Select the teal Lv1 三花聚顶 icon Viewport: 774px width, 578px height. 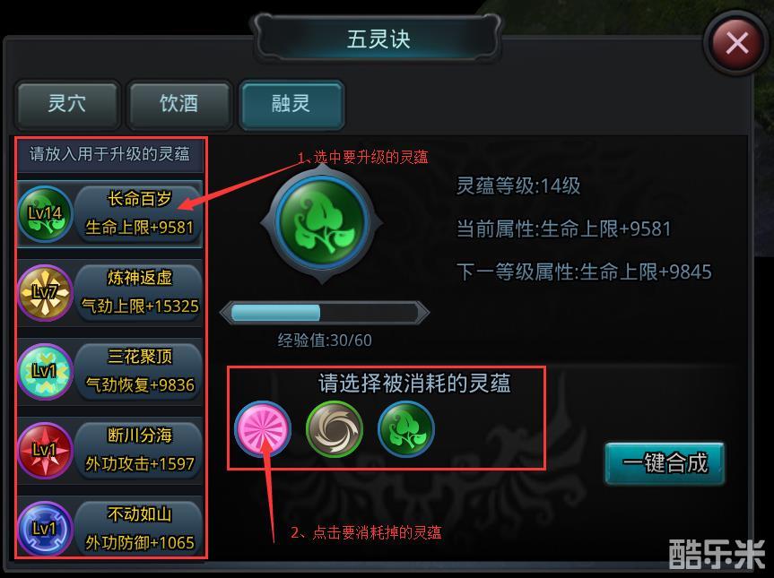click(x=45, y=372)
